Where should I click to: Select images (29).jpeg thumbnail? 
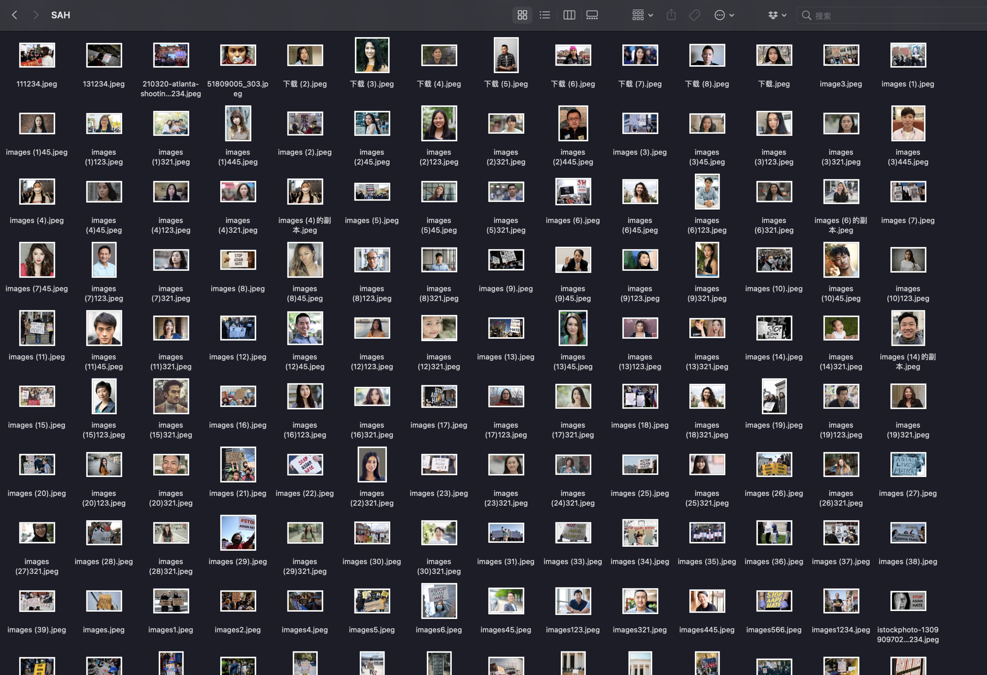(x=238, y=532)
